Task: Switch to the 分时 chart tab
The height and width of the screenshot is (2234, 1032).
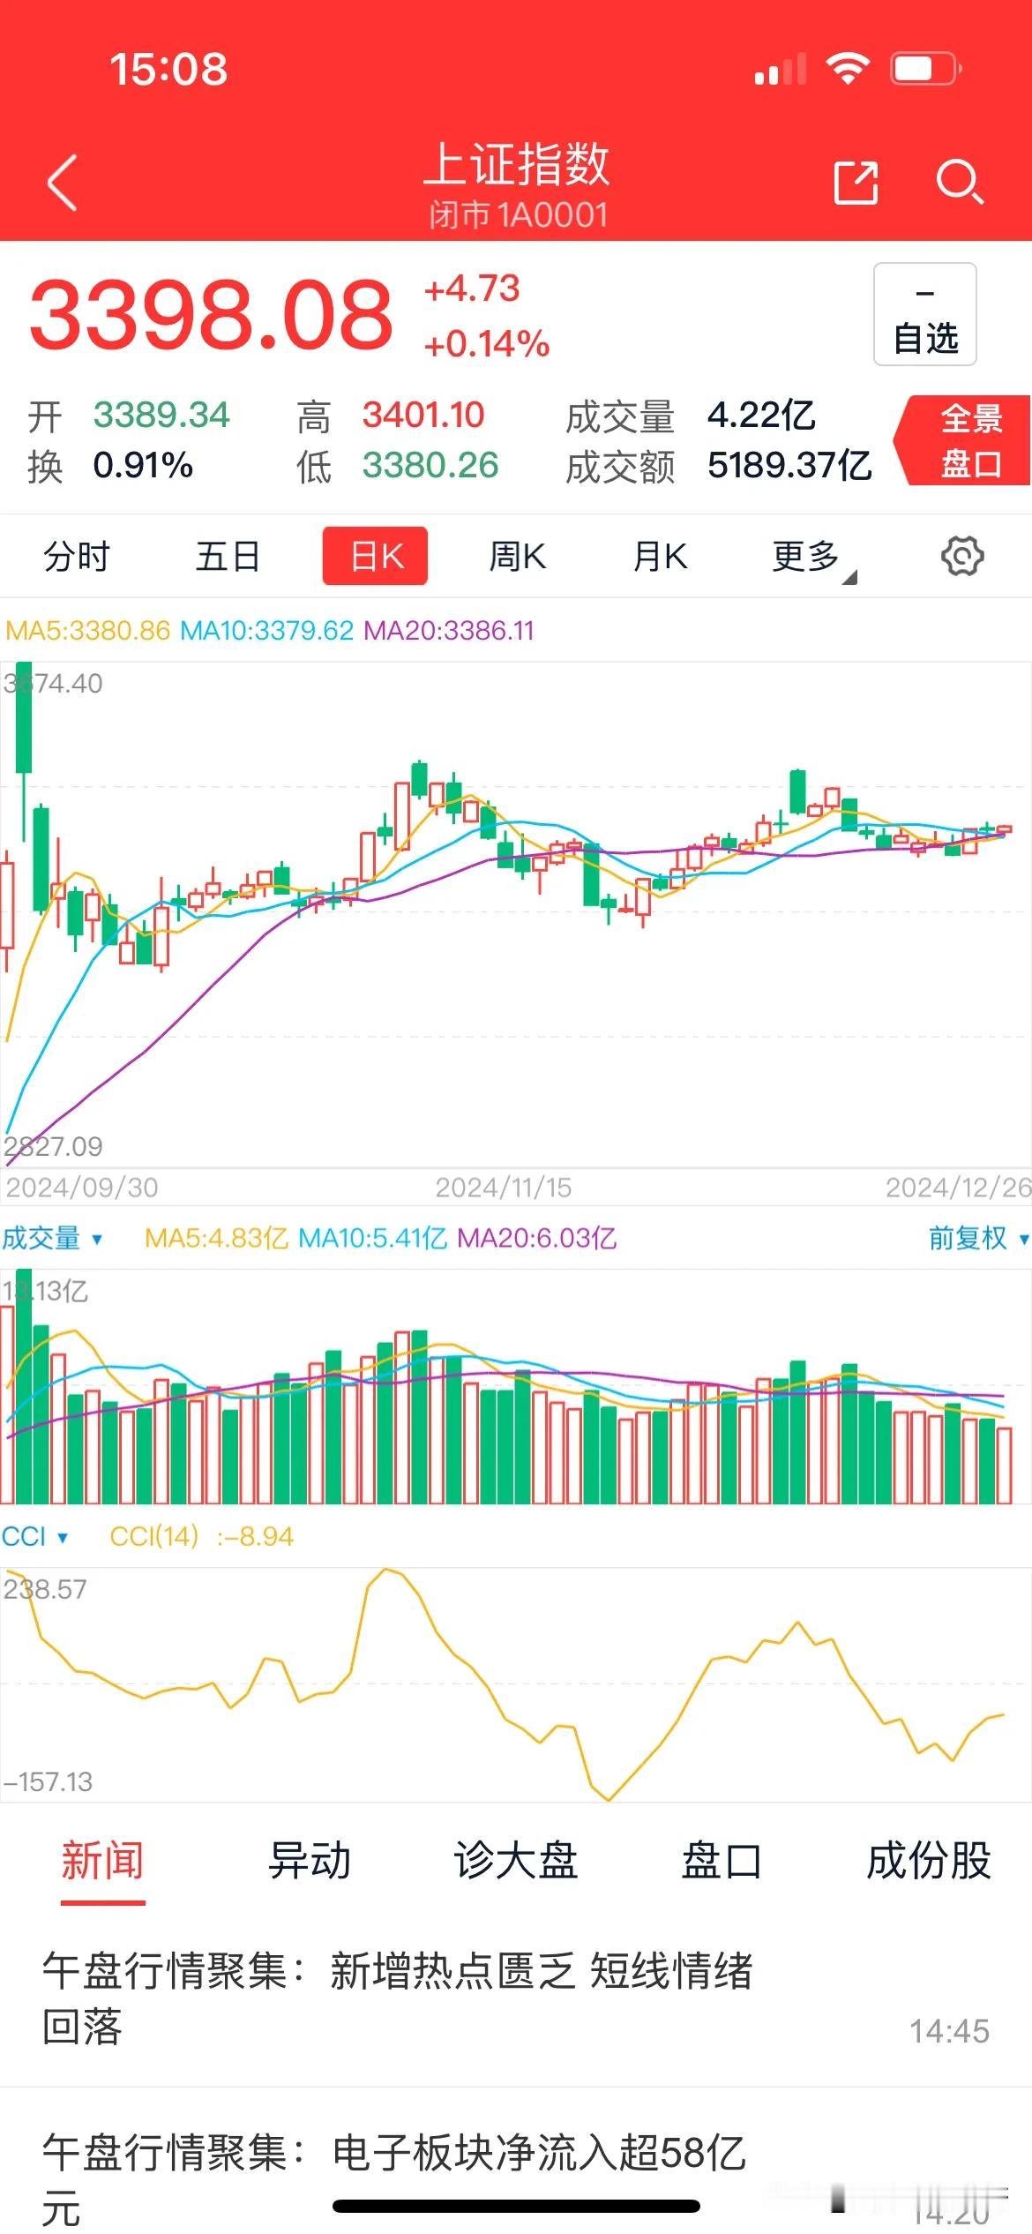Action: (x=77, y=557)
